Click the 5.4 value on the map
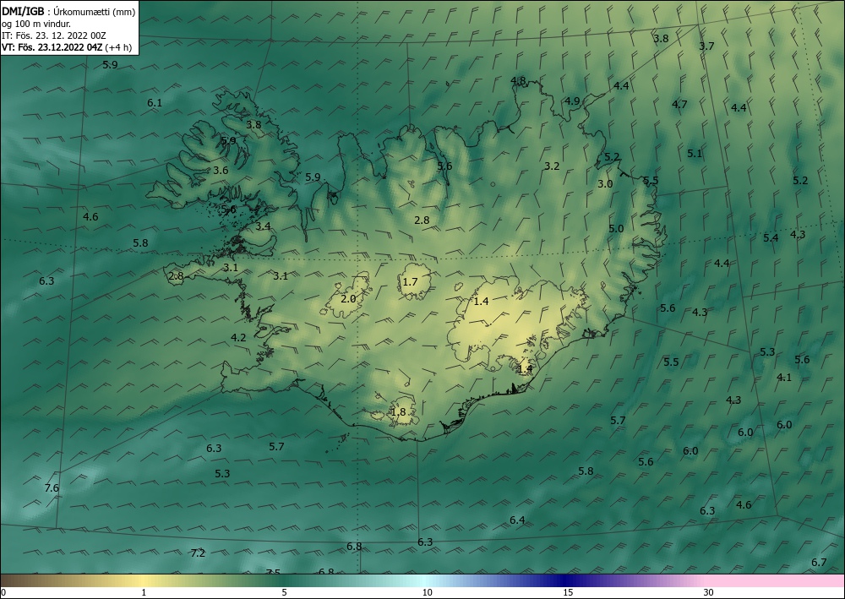845x599 pixels. 771,237
